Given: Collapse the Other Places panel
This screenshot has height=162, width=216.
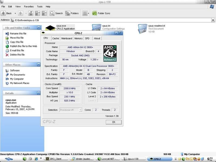Looking at the screenshot, I should click(x=39, y=65).
